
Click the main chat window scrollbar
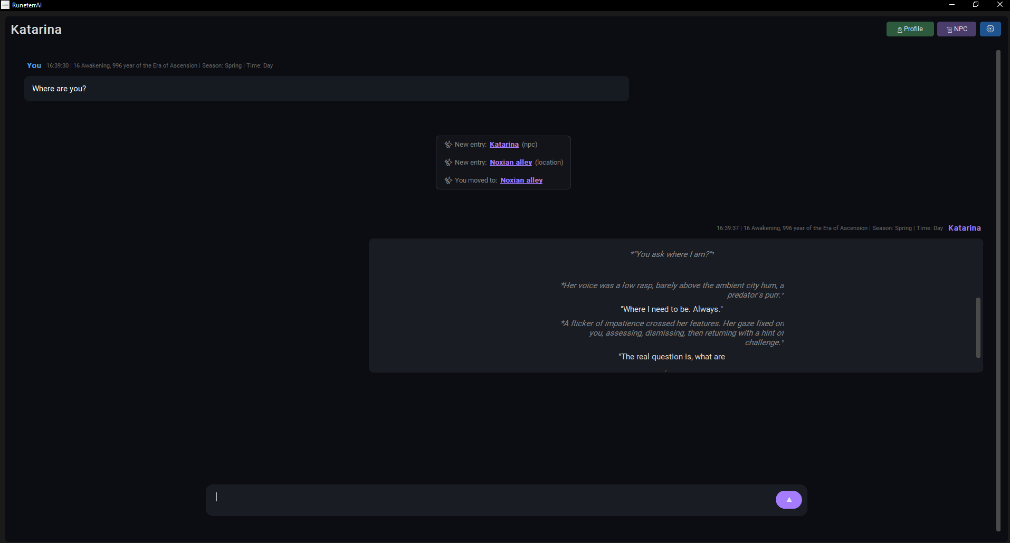(x=998, y=290)
